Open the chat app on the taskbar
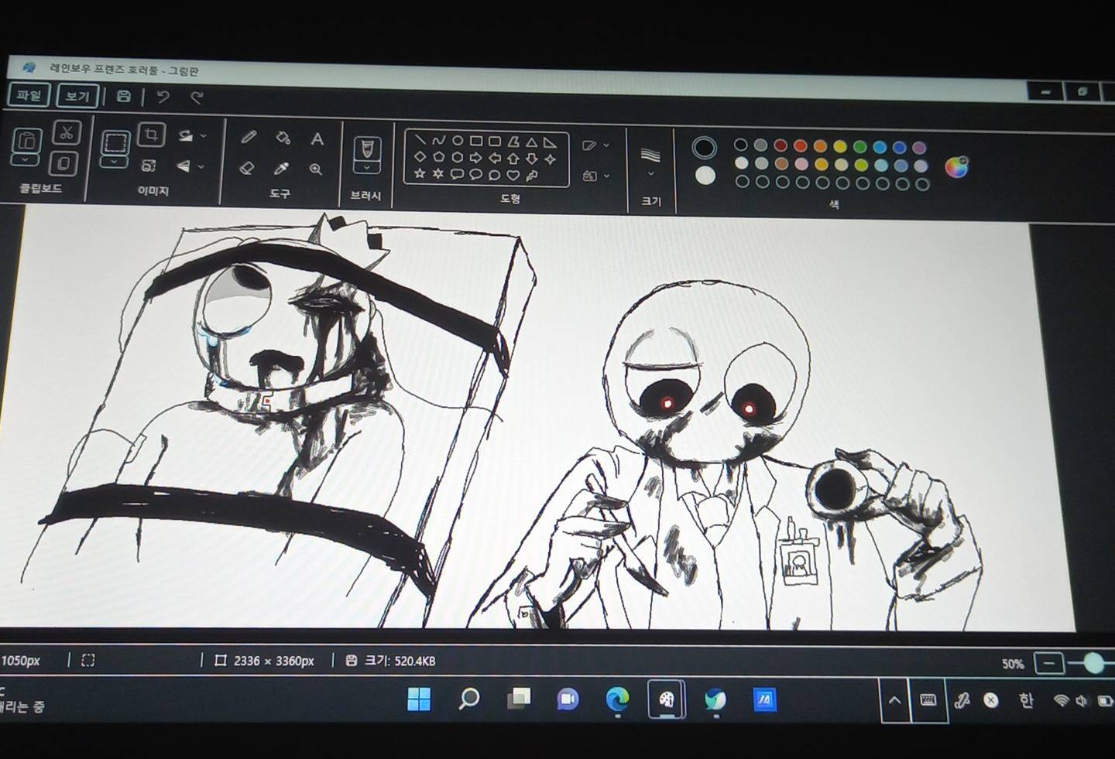The width and height of the screenshot is (1115, 759). coord(568,699)
